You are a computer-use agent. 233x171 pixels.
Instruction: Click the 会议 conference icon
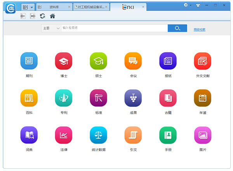point(133,61)
